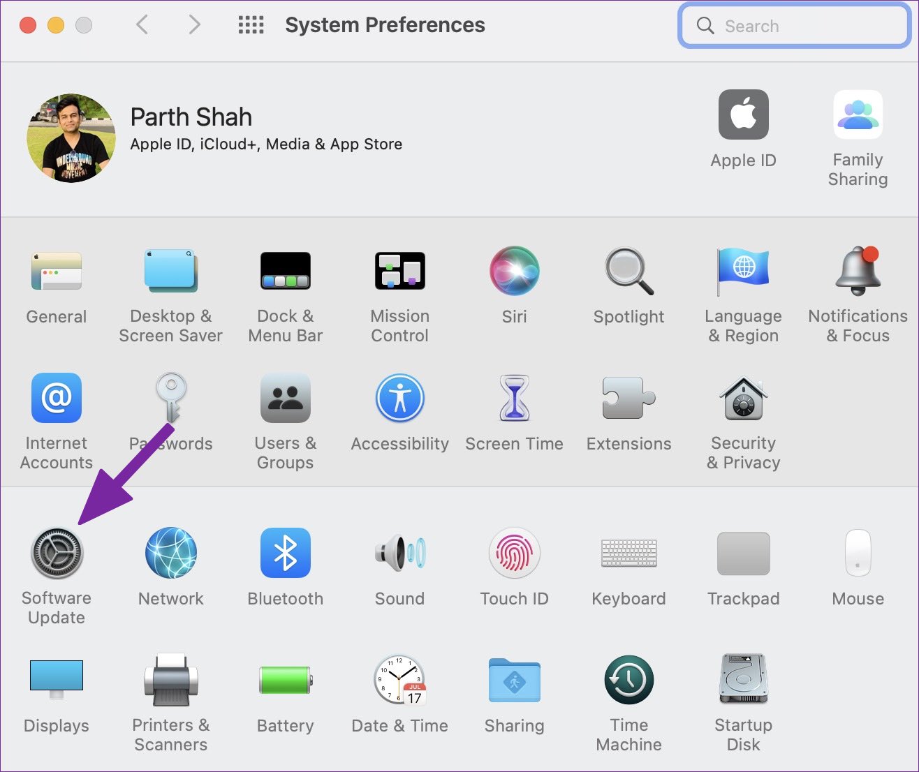
Task: Click the Search field
Action: click(x=795, y=26)
